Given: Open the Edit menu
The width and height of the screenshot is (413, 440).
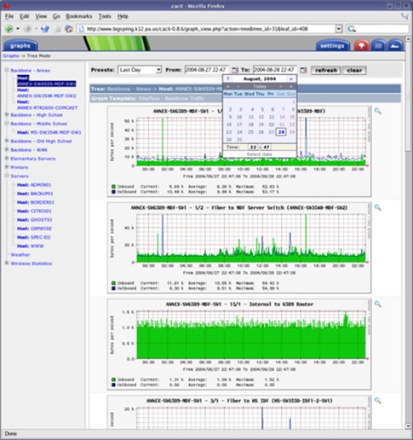Looking at the screenshot, I should [25, 16].
